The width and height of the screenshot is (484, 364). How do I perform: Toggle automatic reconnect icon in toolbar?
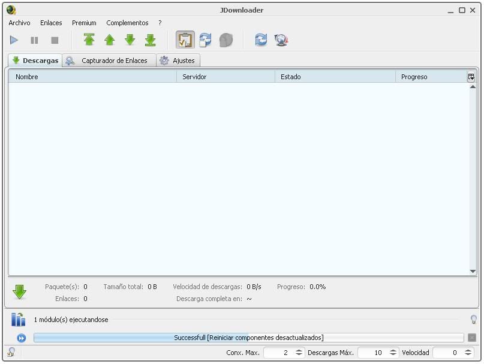tap(205, 40)
